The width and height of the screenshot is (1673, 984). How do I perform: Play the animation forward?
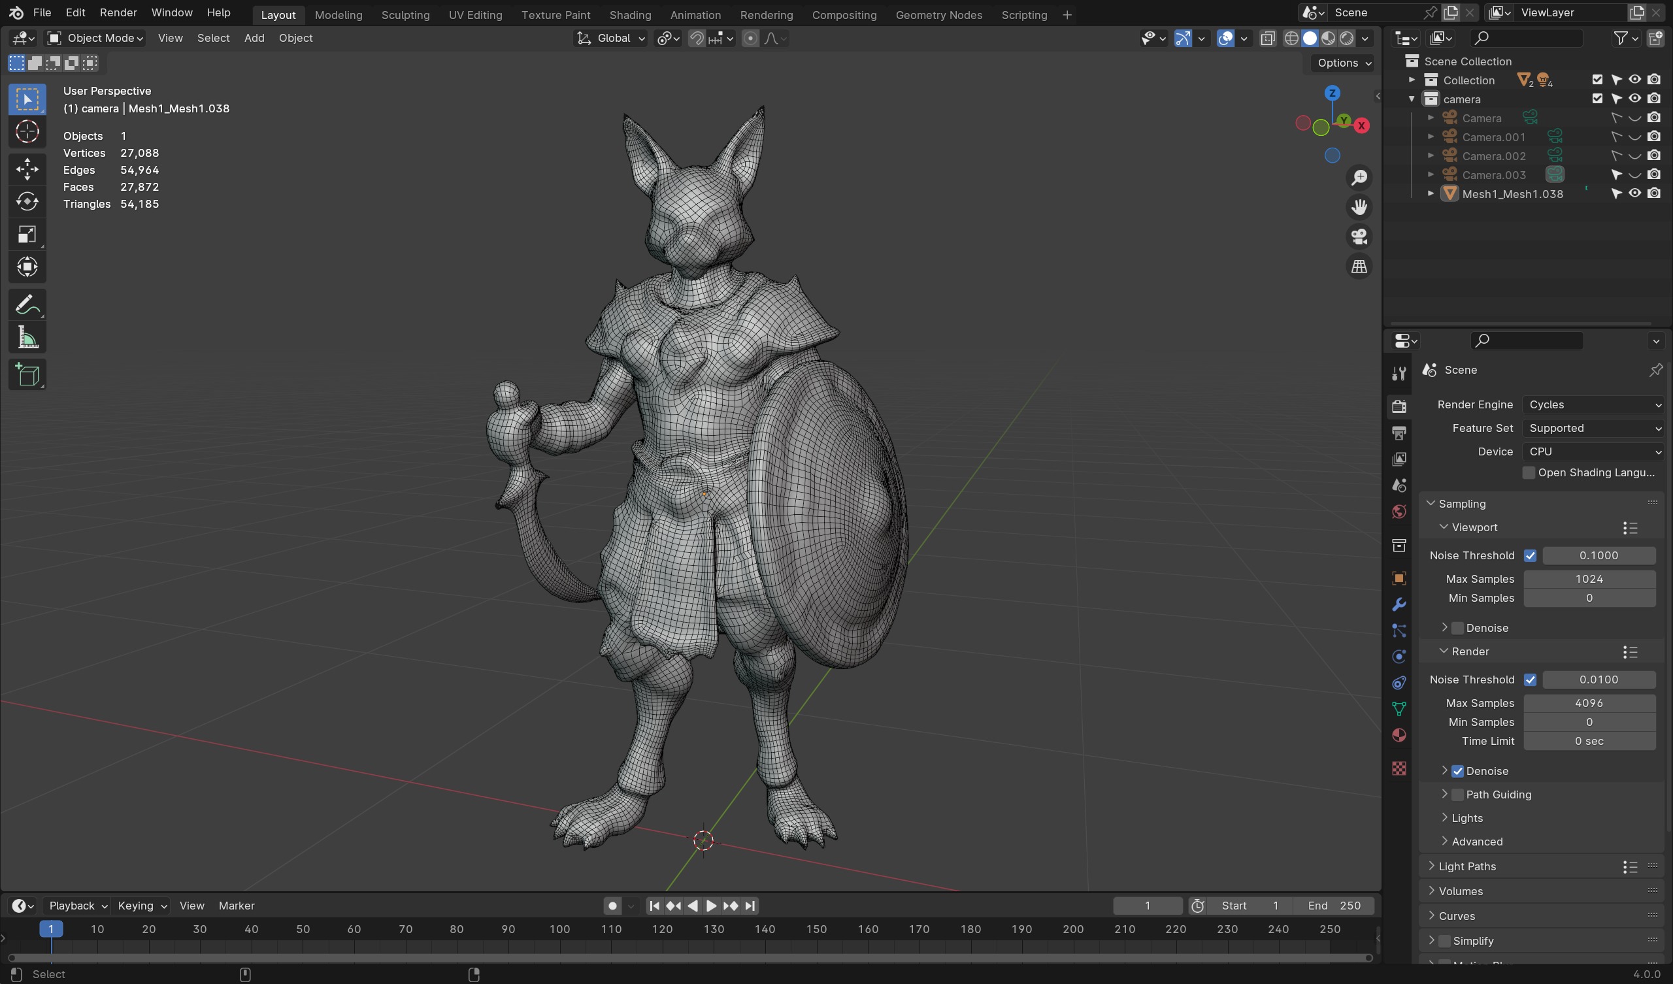[711, 906]
